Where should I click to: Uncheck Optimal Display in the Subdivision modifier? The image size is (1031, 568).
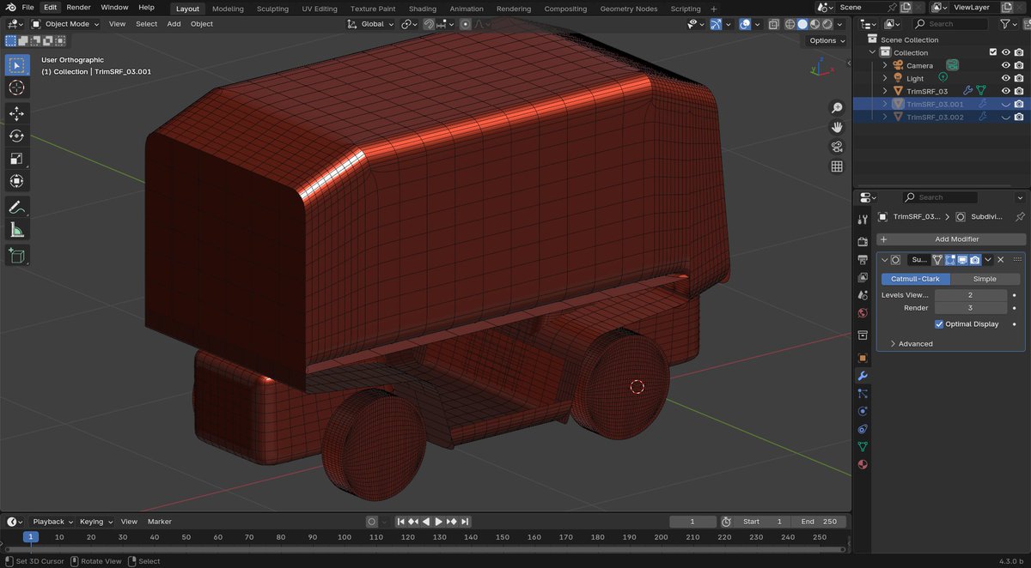point(938,323)
